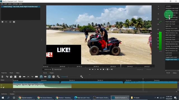Zoom out the timeline magnifier icon
Viewport: 179px width, 100px height.
point(58,77)
